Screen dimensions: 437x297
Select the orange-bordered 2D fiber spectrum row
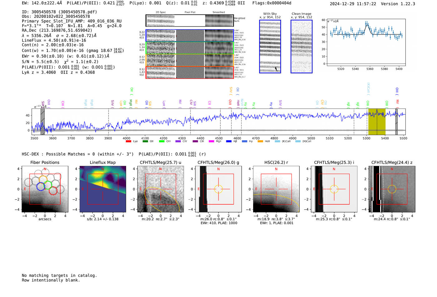point(190,60)
